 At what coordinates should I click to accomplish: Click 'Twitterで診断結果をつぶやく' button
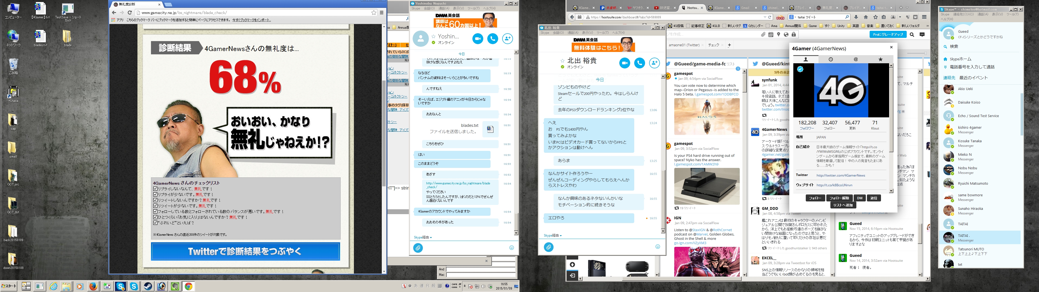tap(245, 252)
